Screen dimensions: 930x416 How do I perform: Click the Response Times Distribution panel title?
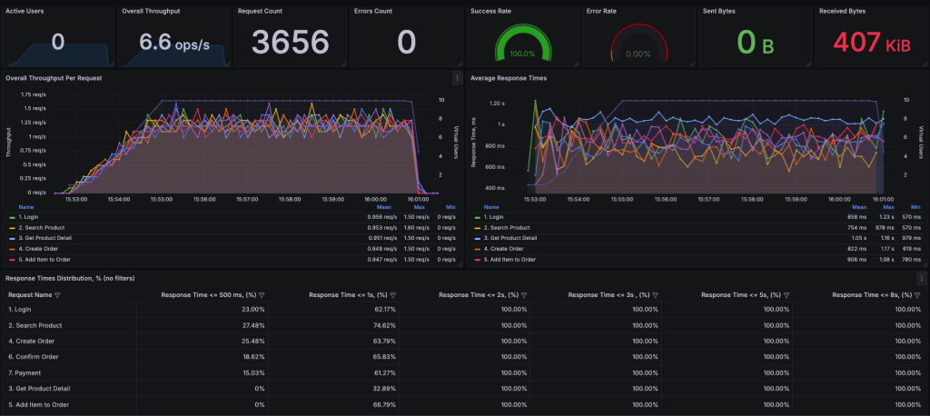(70, 278)
